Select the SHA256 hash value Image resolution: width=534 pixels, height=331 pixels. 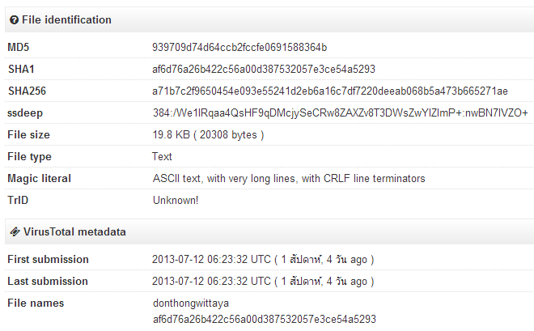tap(330, 91)
